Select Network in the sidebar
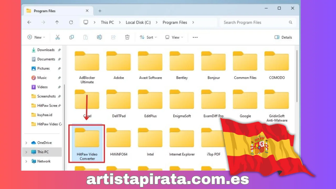This screenshot has height=189, width=336. (43, 161)
